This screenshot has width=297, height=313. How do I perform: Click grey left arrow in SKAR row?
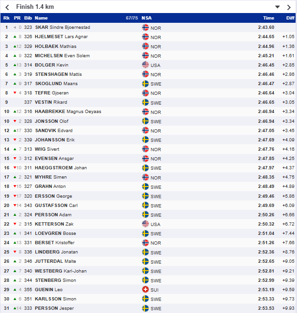(15, 27)
